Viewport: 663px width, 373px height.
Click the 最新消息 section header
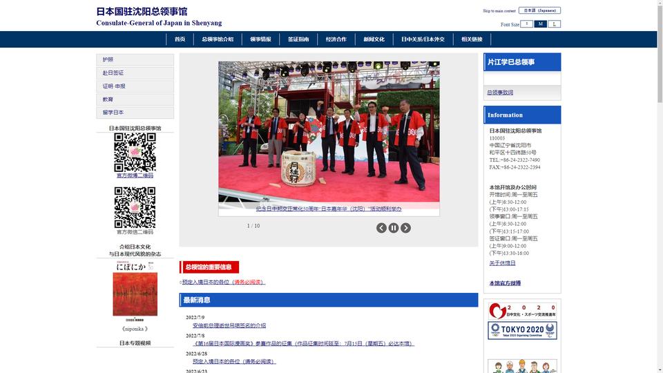click(x=329, y=300)
